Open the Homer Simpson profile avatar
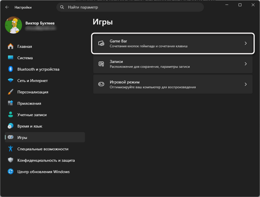The width and height of the screenshot is (260, 197). (x=13, y=25)
